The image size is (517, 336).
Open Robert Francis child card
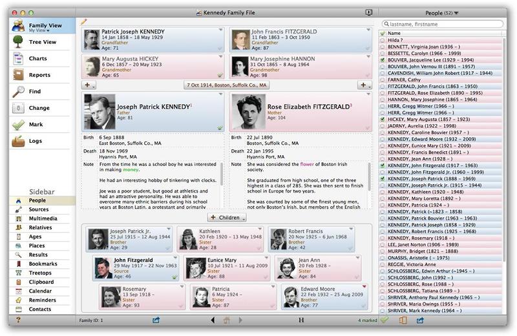(311, 238)
